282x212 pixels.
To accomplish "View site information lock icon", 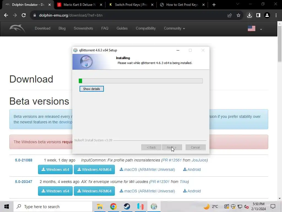I will tap(35, 15).
